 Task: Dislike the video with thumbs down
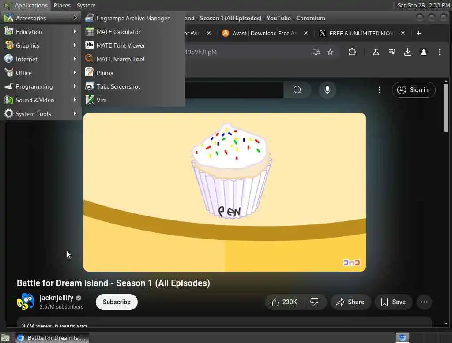point(314,302)
